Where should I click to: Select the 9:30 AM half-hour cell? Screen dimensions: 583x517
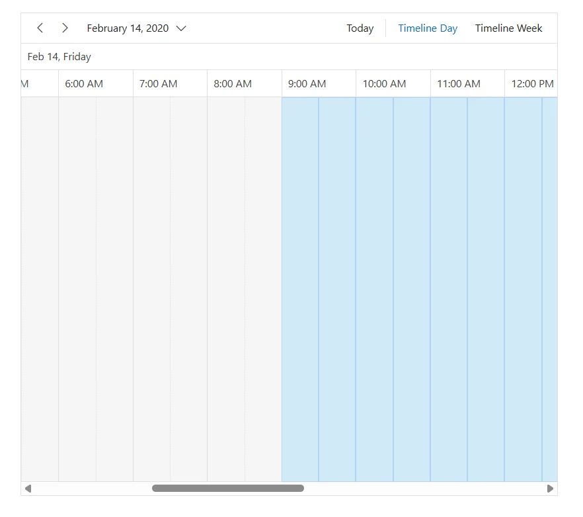[337, 290]
